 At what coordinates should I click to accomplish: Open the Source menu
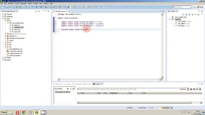pyautogui.click(x=17, y=4)
